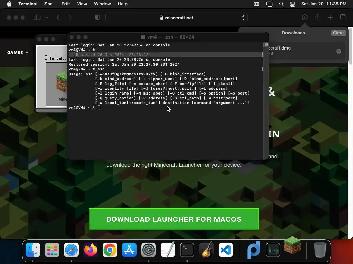Show Safari tab overview
The height and width of the screenshot is (264, 353).
(343, 17)
